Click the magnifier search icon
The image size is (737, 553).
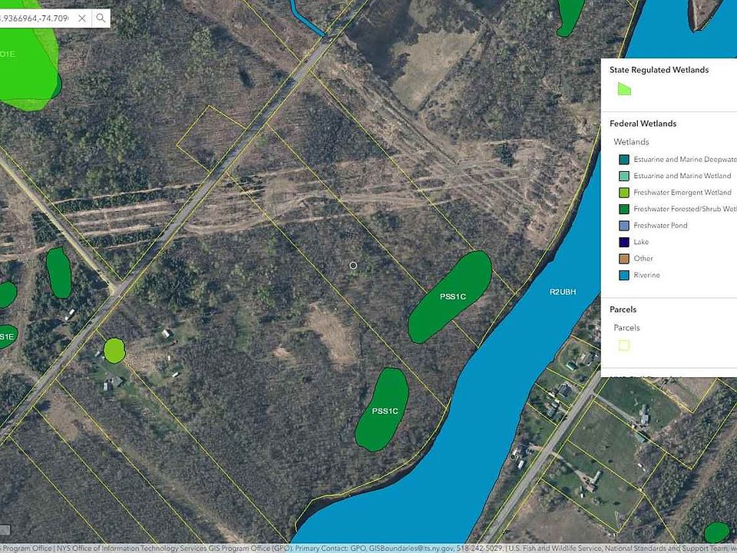(101, 18)
